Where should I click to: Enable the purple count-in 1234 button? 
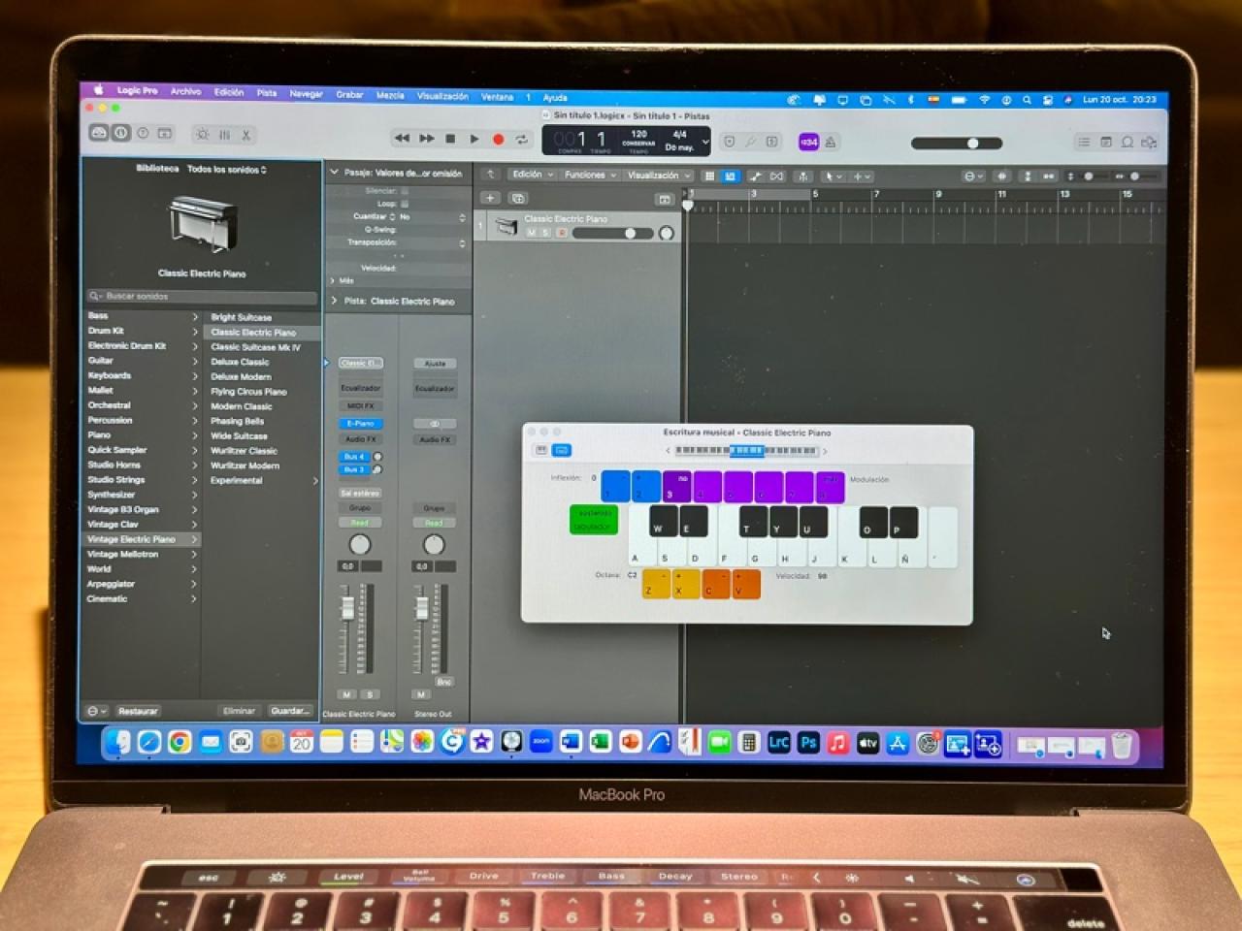coord(808,143)
